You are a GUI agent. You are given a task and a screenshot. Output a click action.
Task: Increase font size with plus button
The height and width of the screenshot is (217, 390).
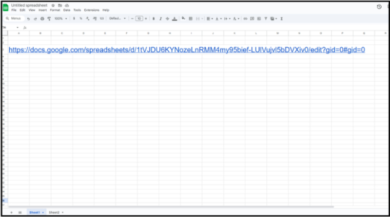pyautogui.click(x=146, y=18)
